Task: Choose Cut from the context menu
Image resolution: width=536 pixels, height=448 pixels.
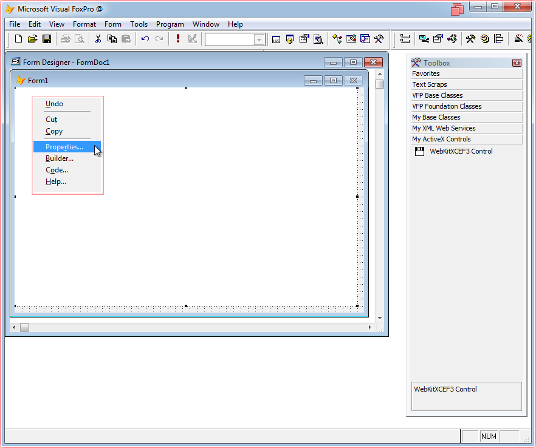Action: 67,120
